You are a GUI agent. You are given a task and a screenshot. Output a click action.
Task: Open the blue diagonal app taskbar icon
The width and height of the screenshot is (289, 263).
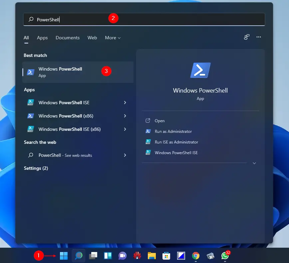point(181,256)
